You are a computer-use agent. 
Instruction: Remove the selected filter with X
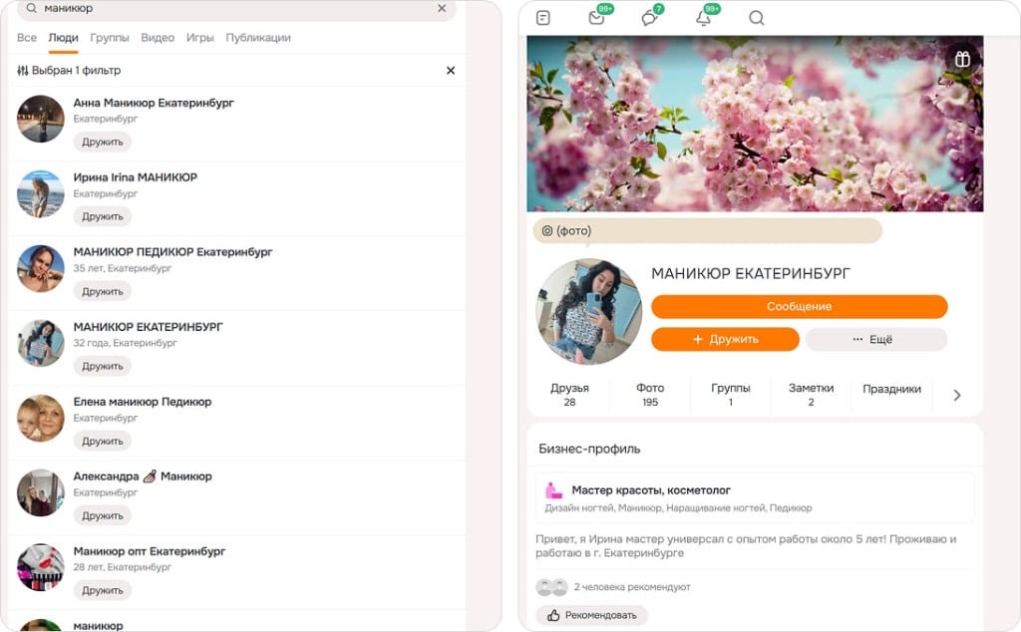[x=451, y=71]
